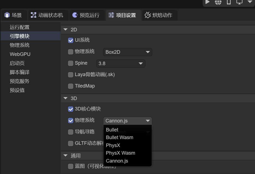Open WebGPU settings in the sidebar
Image resolution: width=255 pixels, height=174 pixels.
(20, 54)
